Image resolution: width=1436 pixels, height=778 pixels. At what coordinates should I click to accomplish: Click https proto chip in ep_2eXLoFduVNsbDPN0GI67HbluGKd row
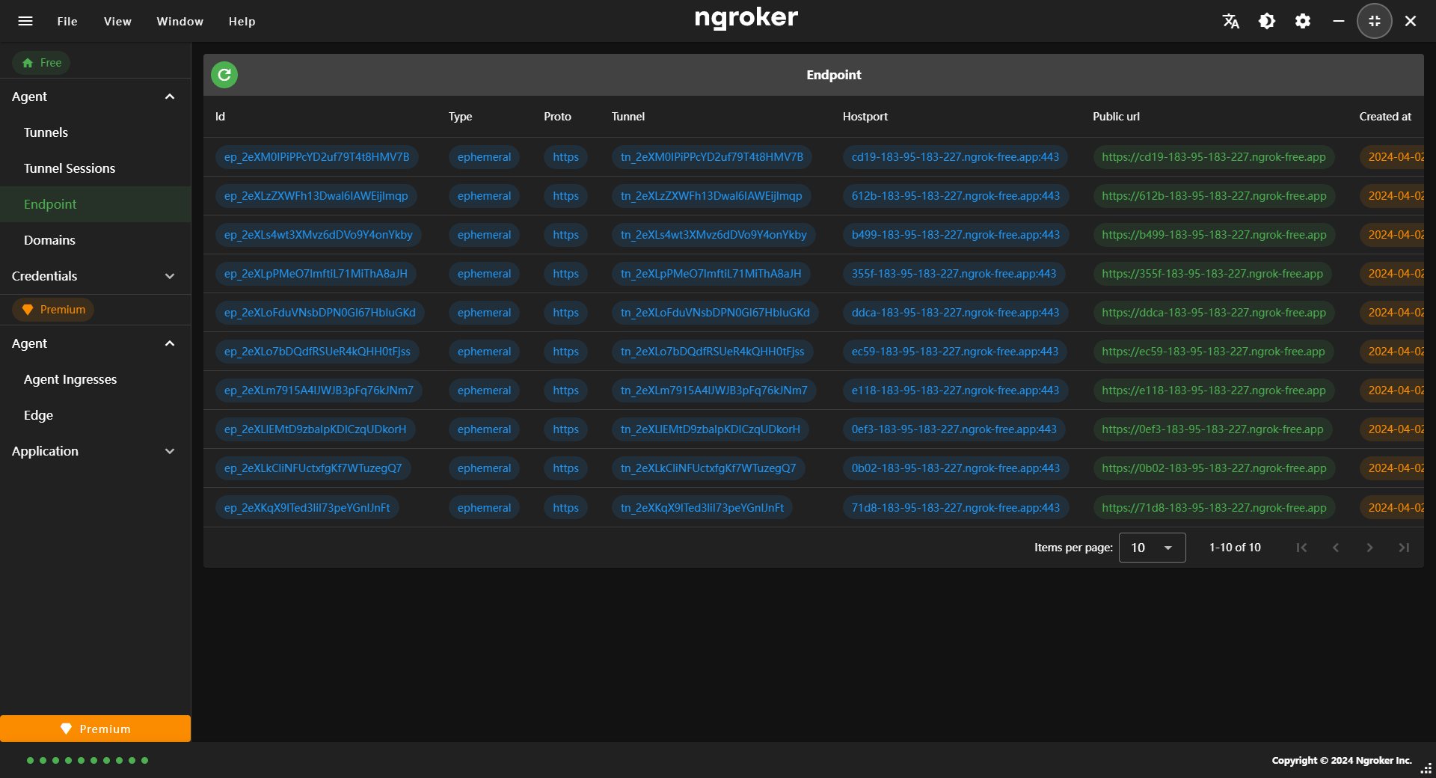tap(565, 313)
